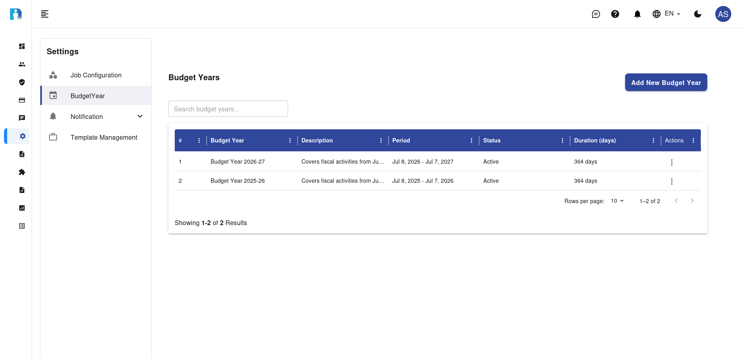
Task: Open the AS user avatar menu
Action: [x=723, y=14]
